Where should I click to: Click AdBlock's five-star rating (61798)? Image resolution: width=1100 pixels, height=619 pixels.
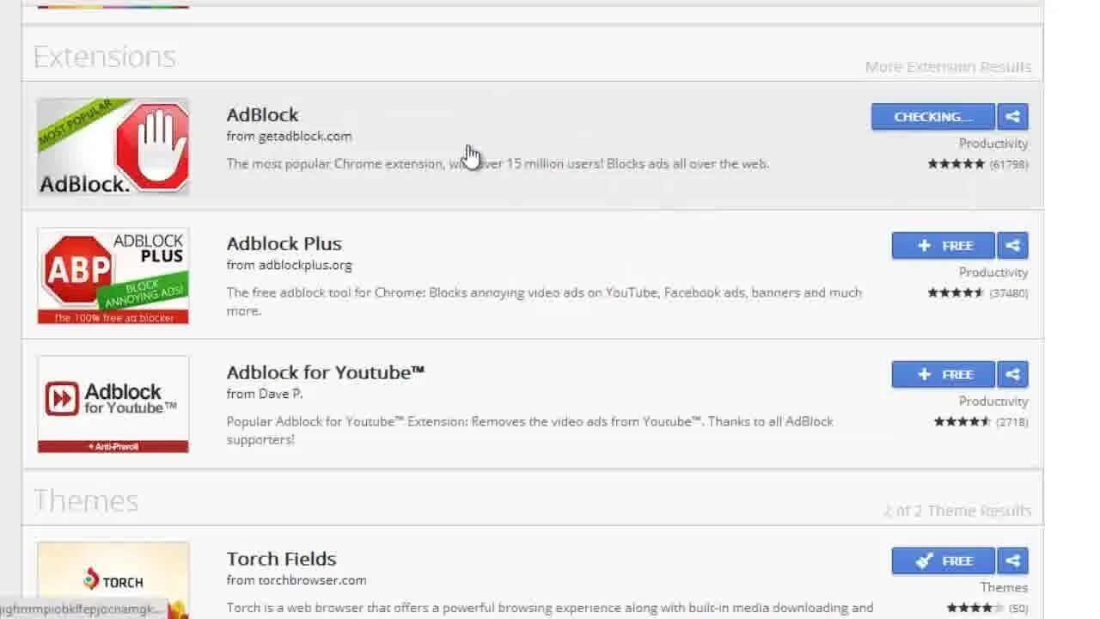pos(977,163)
